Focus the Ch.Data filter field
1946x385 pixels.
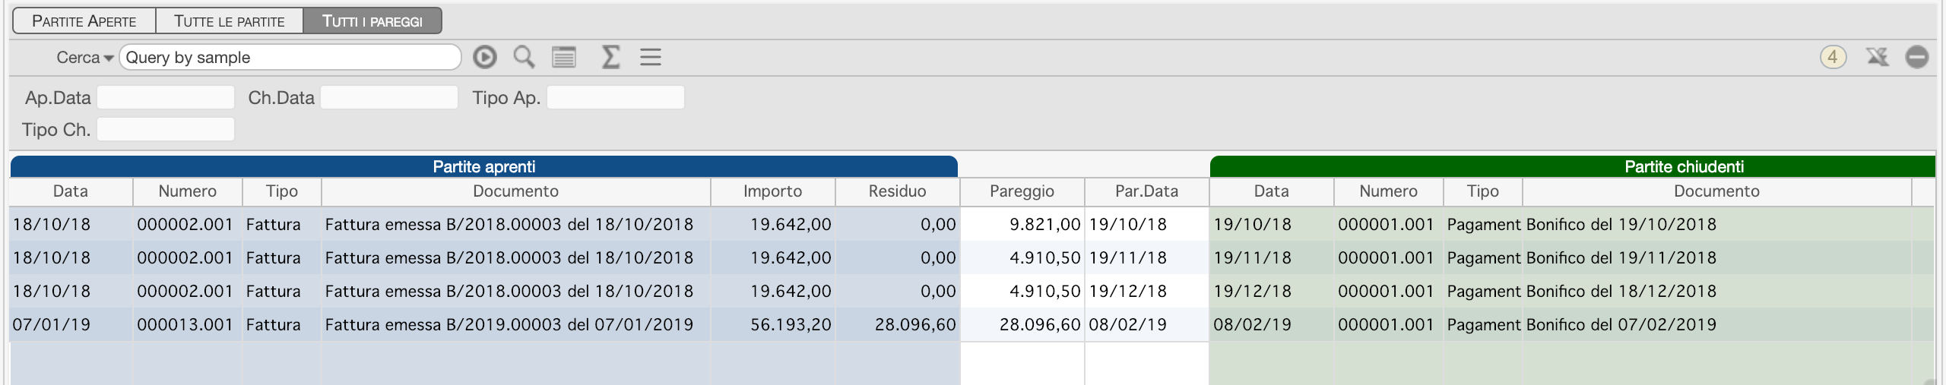pos(389,98)
